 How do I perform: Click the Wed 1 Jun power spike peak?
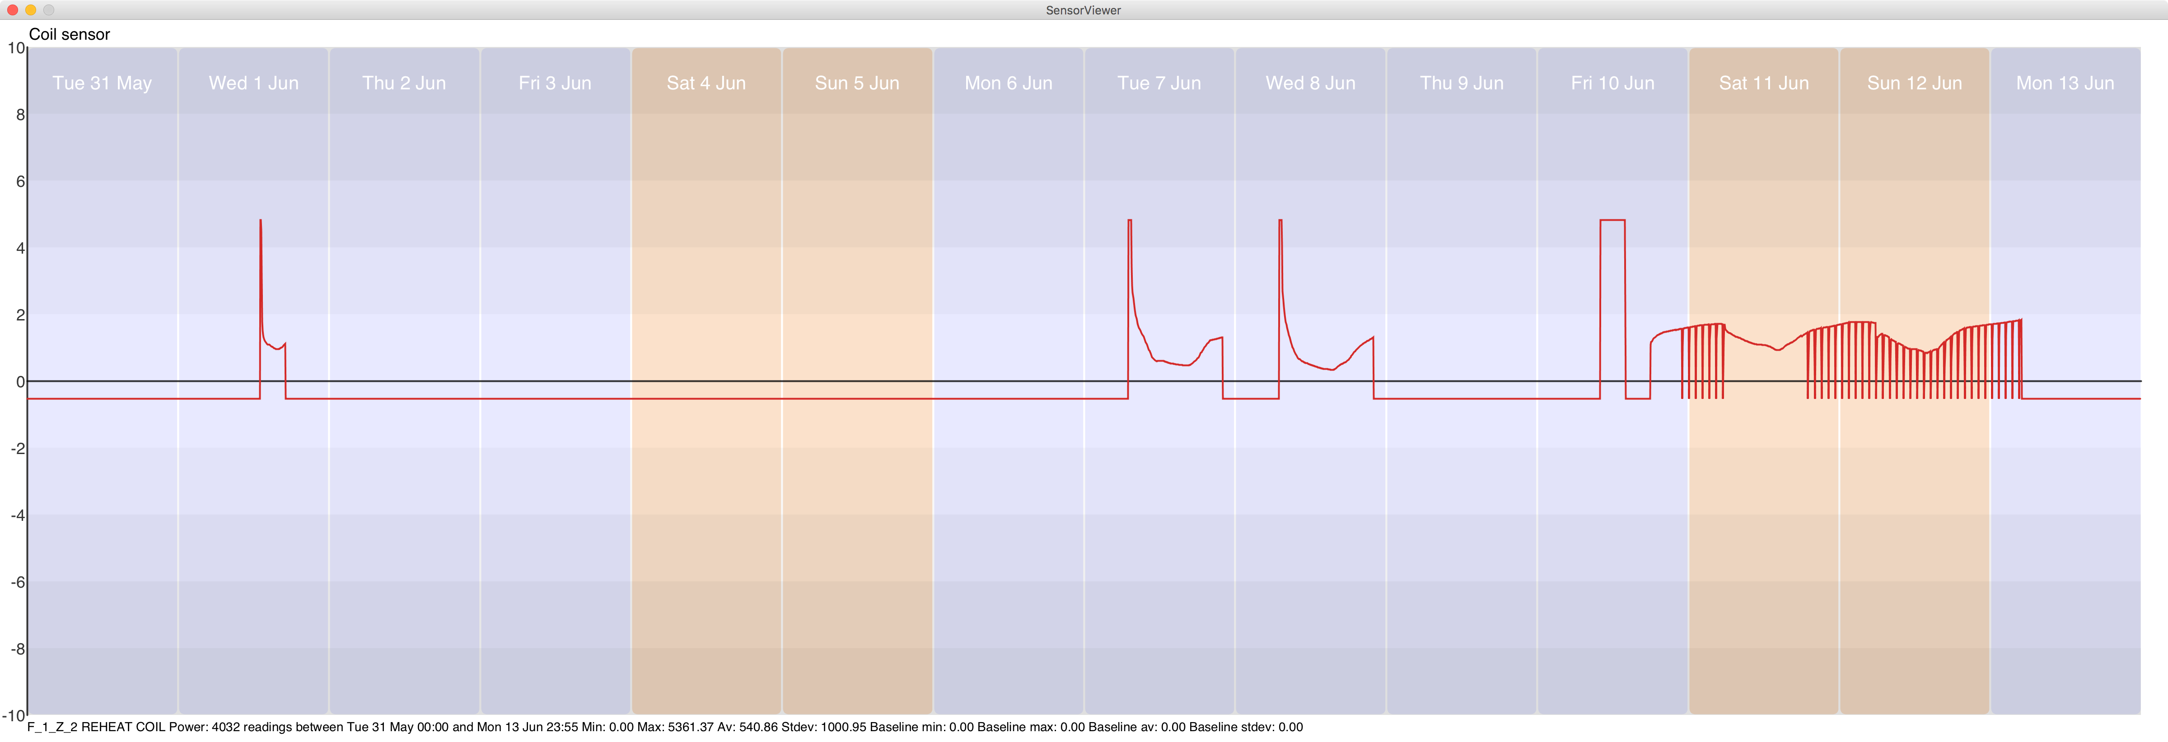click(x=261, y=221)
